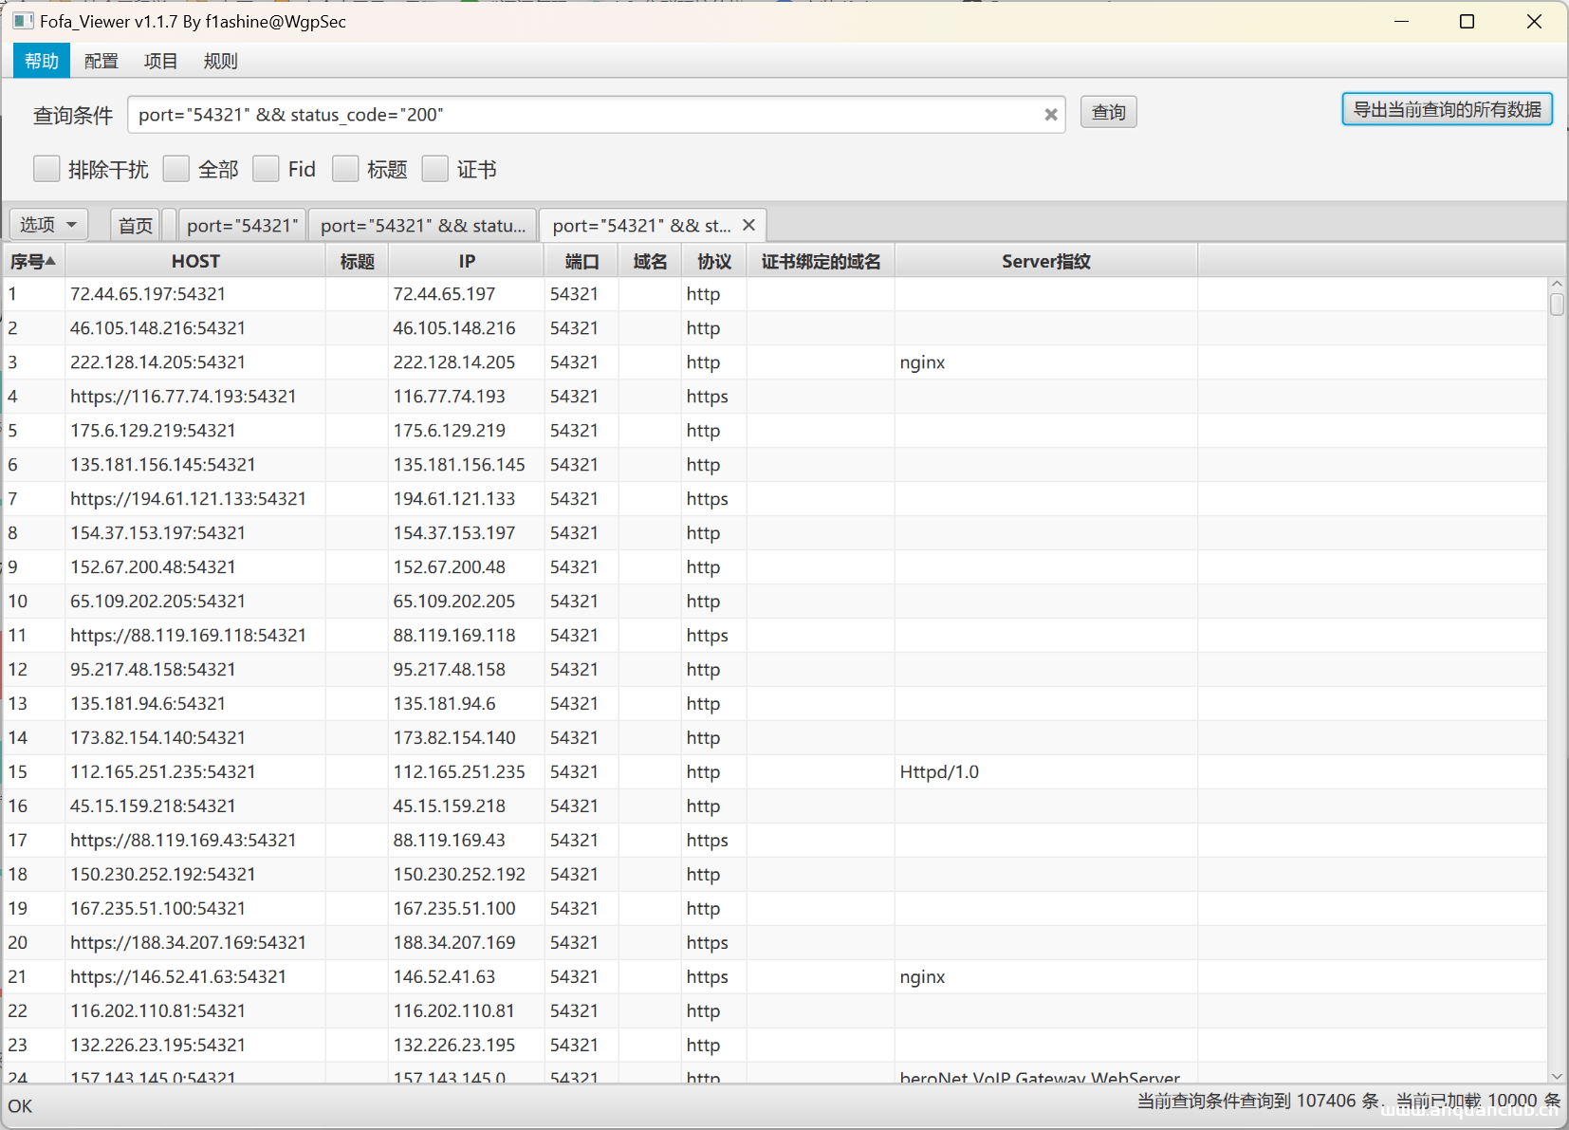The height and width of the screenshot is (1130, 1569).
Task: Focus the 查询条件 input field
Action: tap(583, 115)
